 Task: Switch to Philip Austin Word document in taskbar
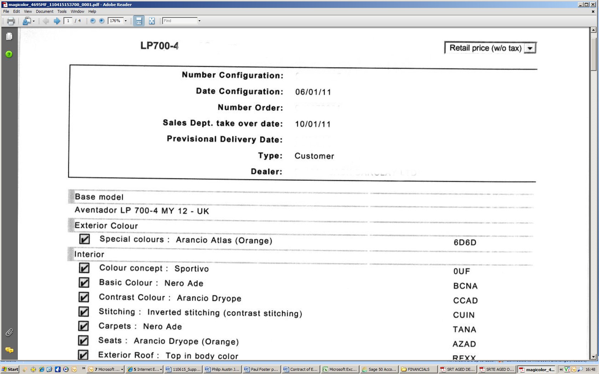223,369
